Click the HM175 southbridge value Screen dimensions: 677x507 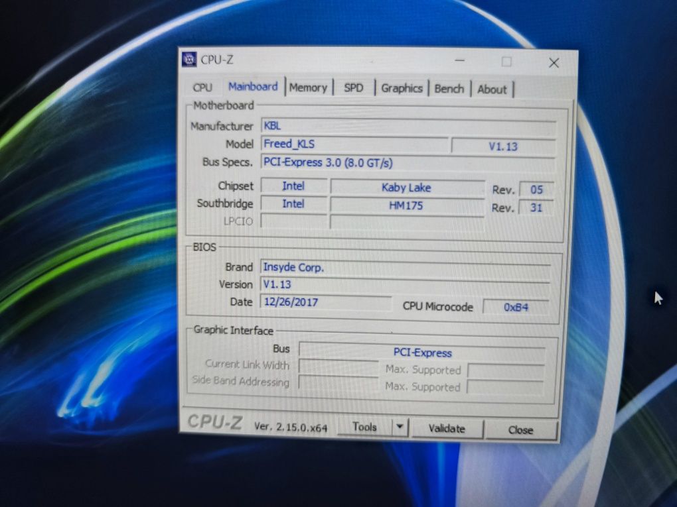tap(406, 205)
